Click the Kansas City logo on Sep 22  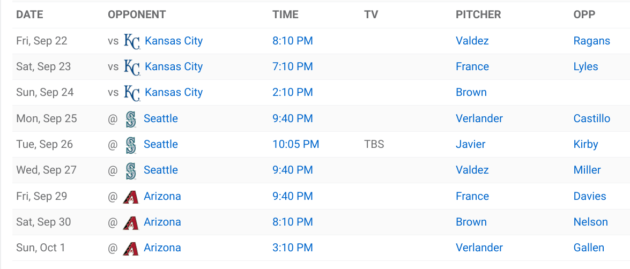point(132,41)
